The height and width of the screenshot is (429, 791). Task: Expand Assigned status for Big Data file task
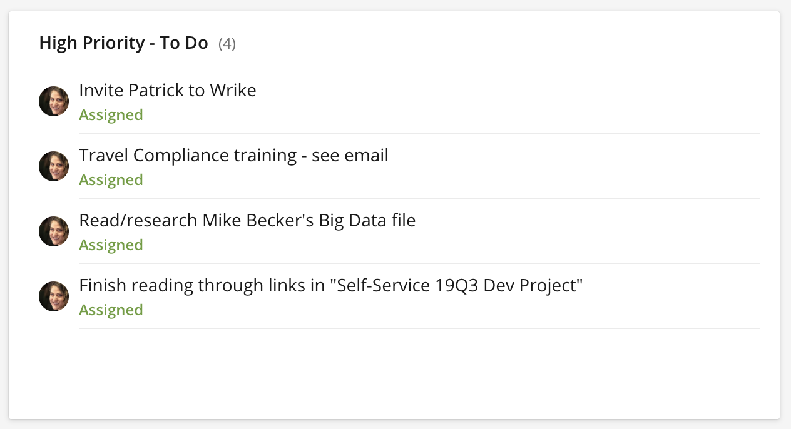[111, 245]
